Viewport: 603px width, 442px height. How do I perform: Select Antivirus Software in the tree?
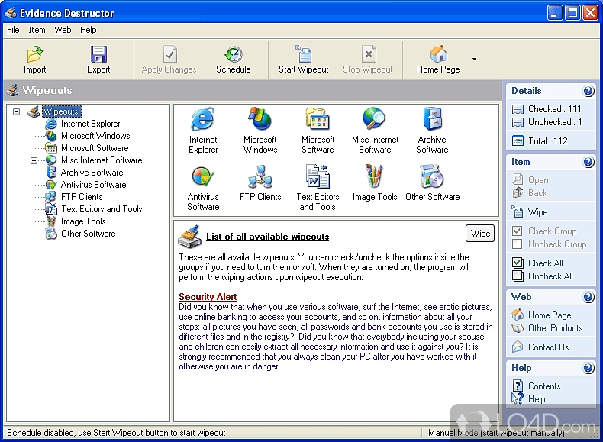(93, 185)
